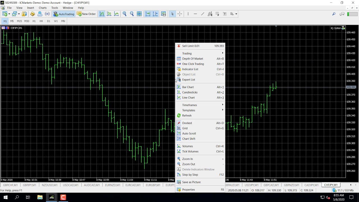Expand the Templates submenu

pyautogui.click(x=200, y=110)
